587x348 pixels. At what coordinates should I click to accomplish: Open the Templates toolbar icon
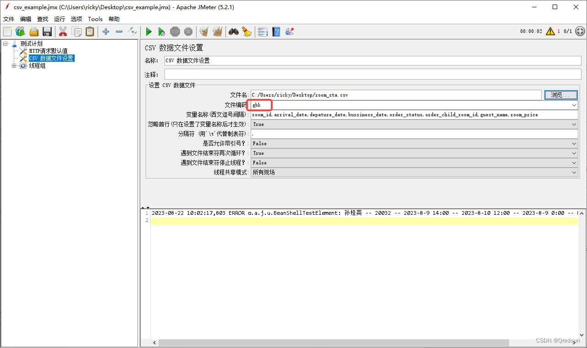coord(20,32)
